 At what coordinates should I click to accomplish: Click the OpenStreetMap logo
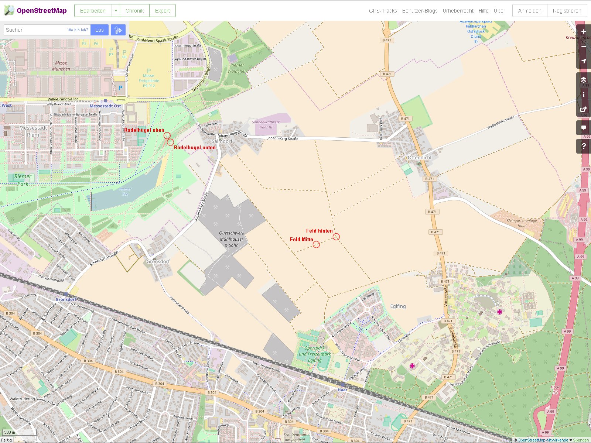click(35, 11)
